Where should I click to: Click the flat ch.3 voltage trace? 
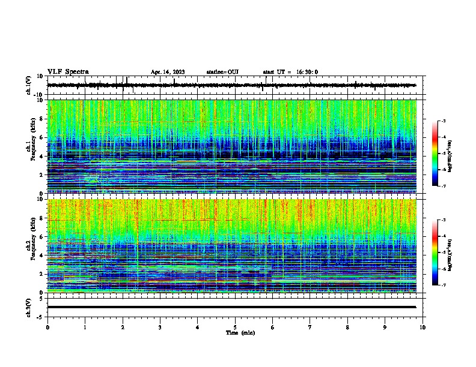232,307
